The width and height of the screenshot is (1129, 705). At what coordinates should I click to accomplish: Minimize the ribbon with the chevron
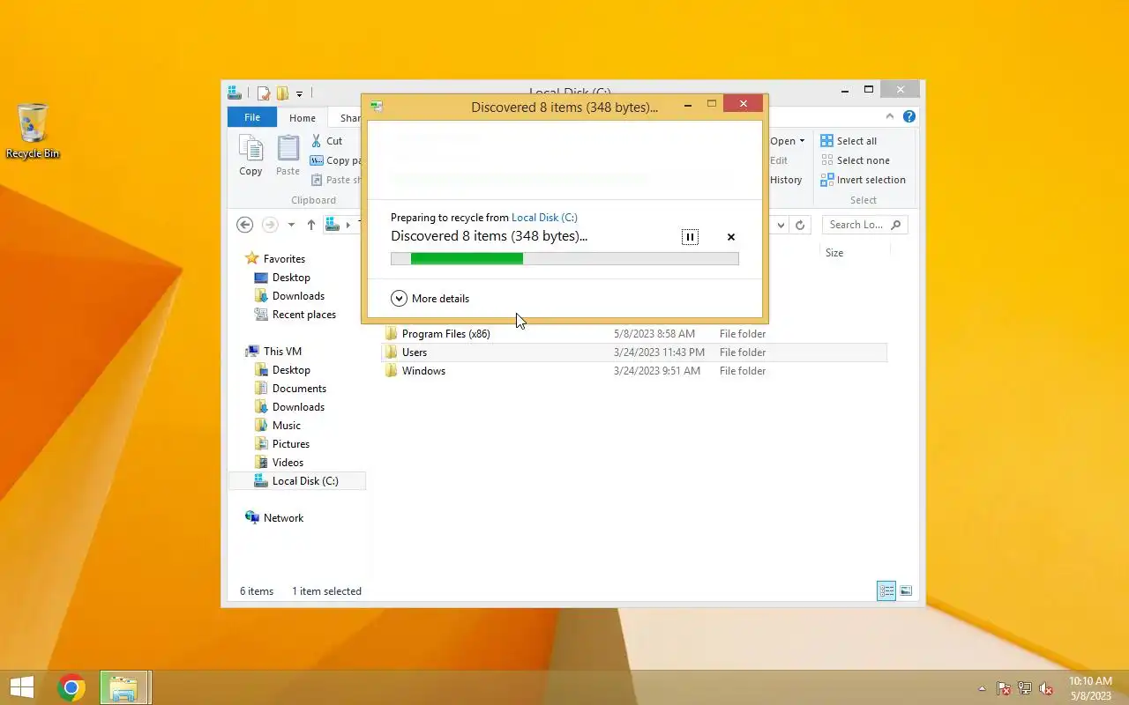[x=890, y=116]
